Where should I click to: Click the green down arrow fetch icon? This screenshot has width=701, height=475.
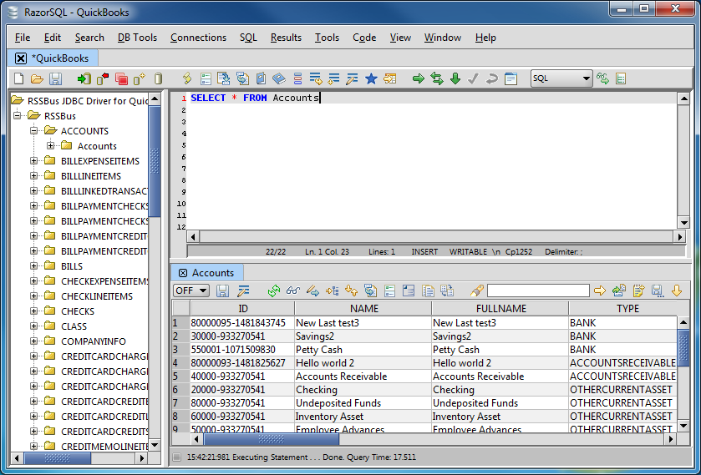(x=455, y=78)
